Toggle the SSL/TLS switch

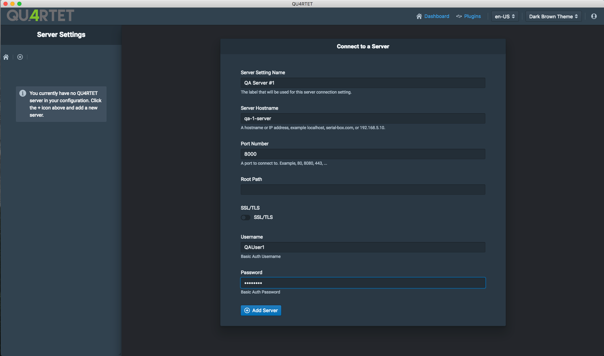[246, 218]
